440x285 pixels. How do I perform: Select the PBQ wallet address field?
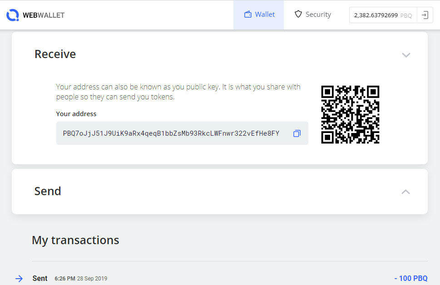pyautogui.click(x=182, y=133)
